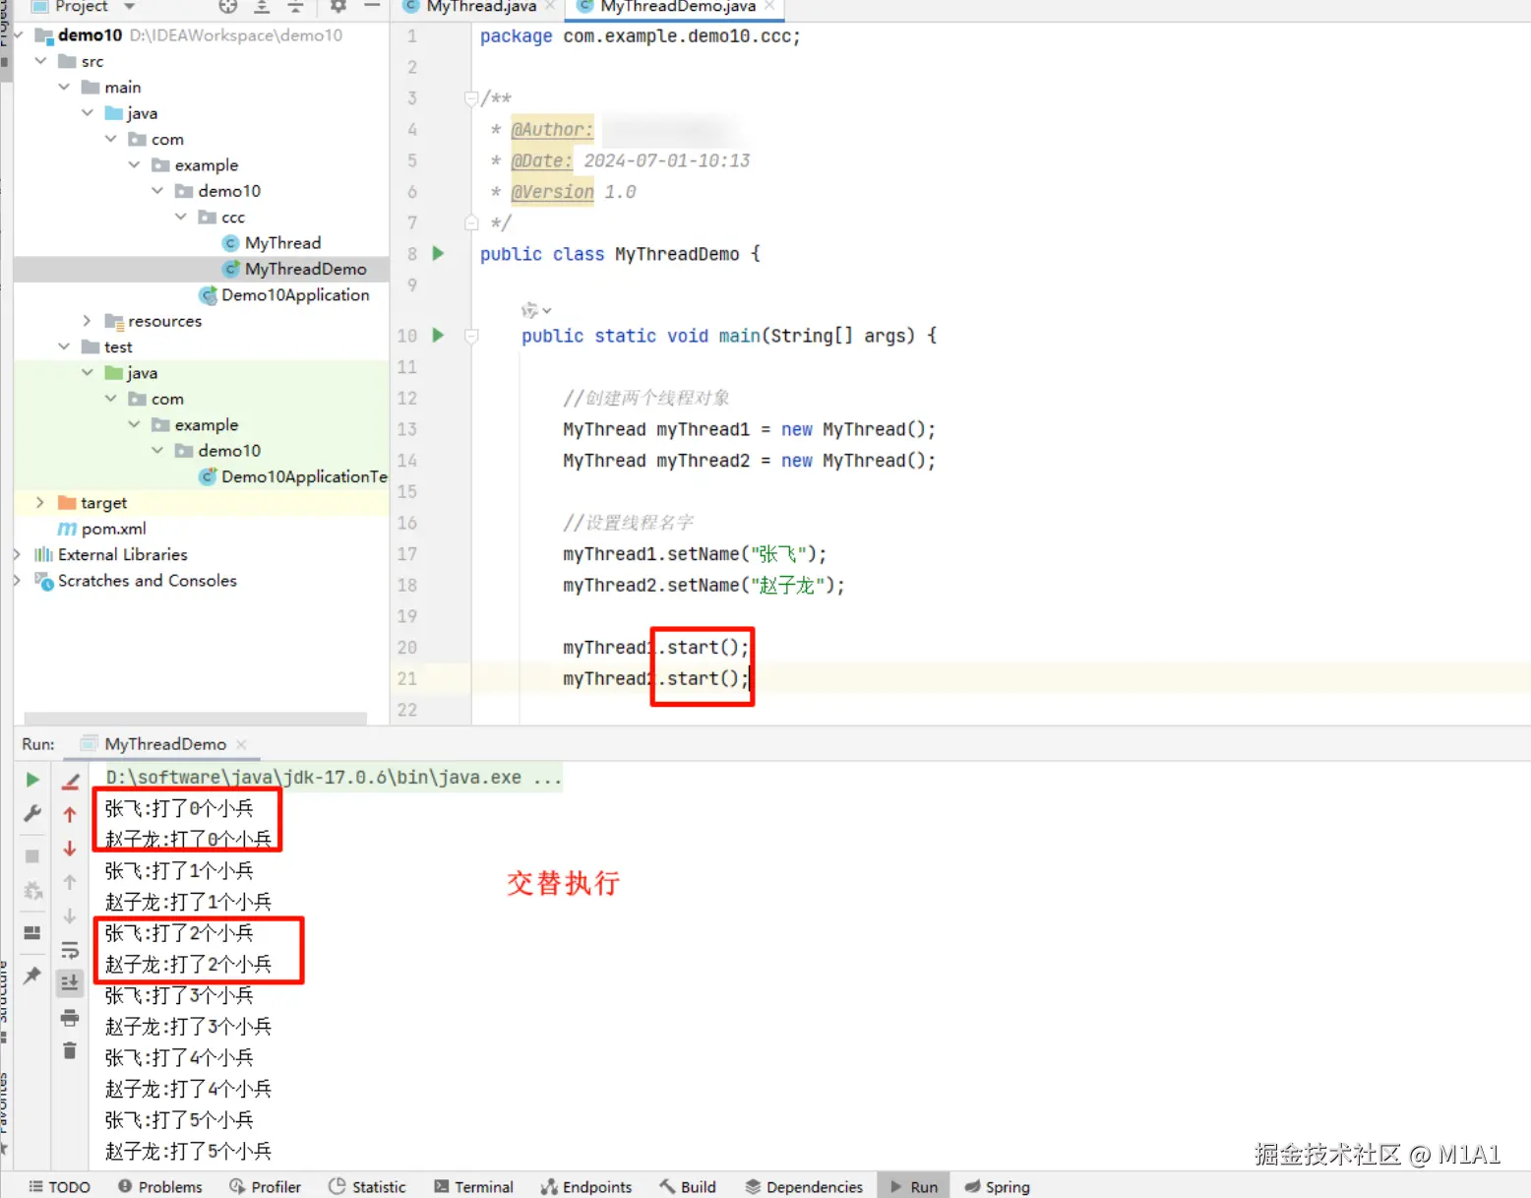Viewport: 1531px width, 1198px height.
Task: Collapse the src folder
Action: point(40,61)
